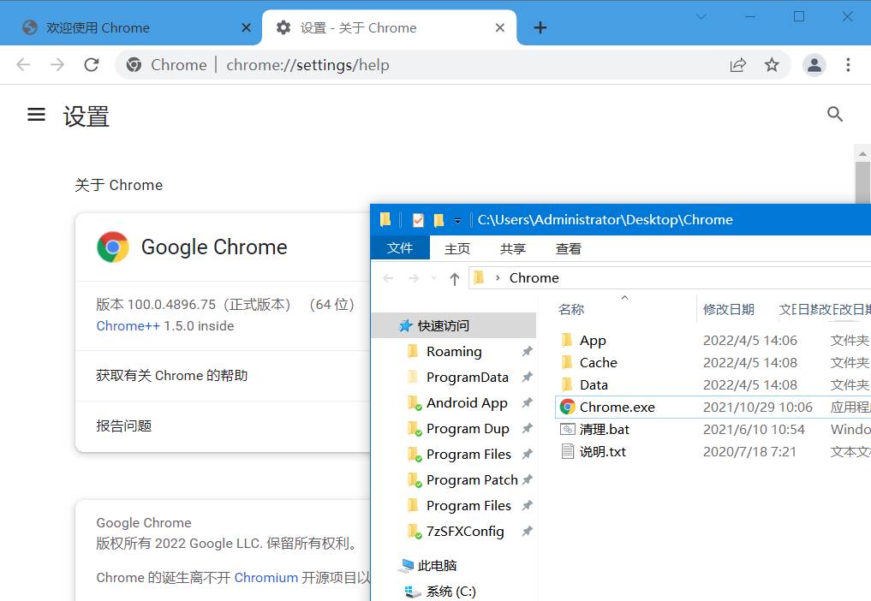Open the quick access toolbar dropdown arrow
This screenshot has width=871, height=601.
(457, 220)
